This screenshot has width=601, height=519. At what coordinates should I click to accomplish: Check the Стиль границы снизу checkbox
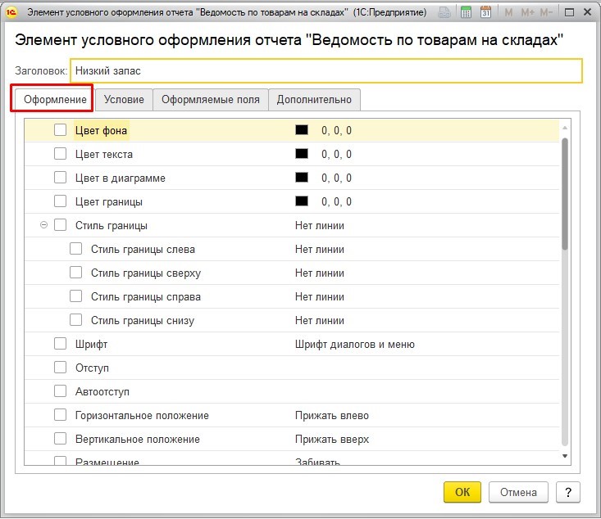coord(76,320)
